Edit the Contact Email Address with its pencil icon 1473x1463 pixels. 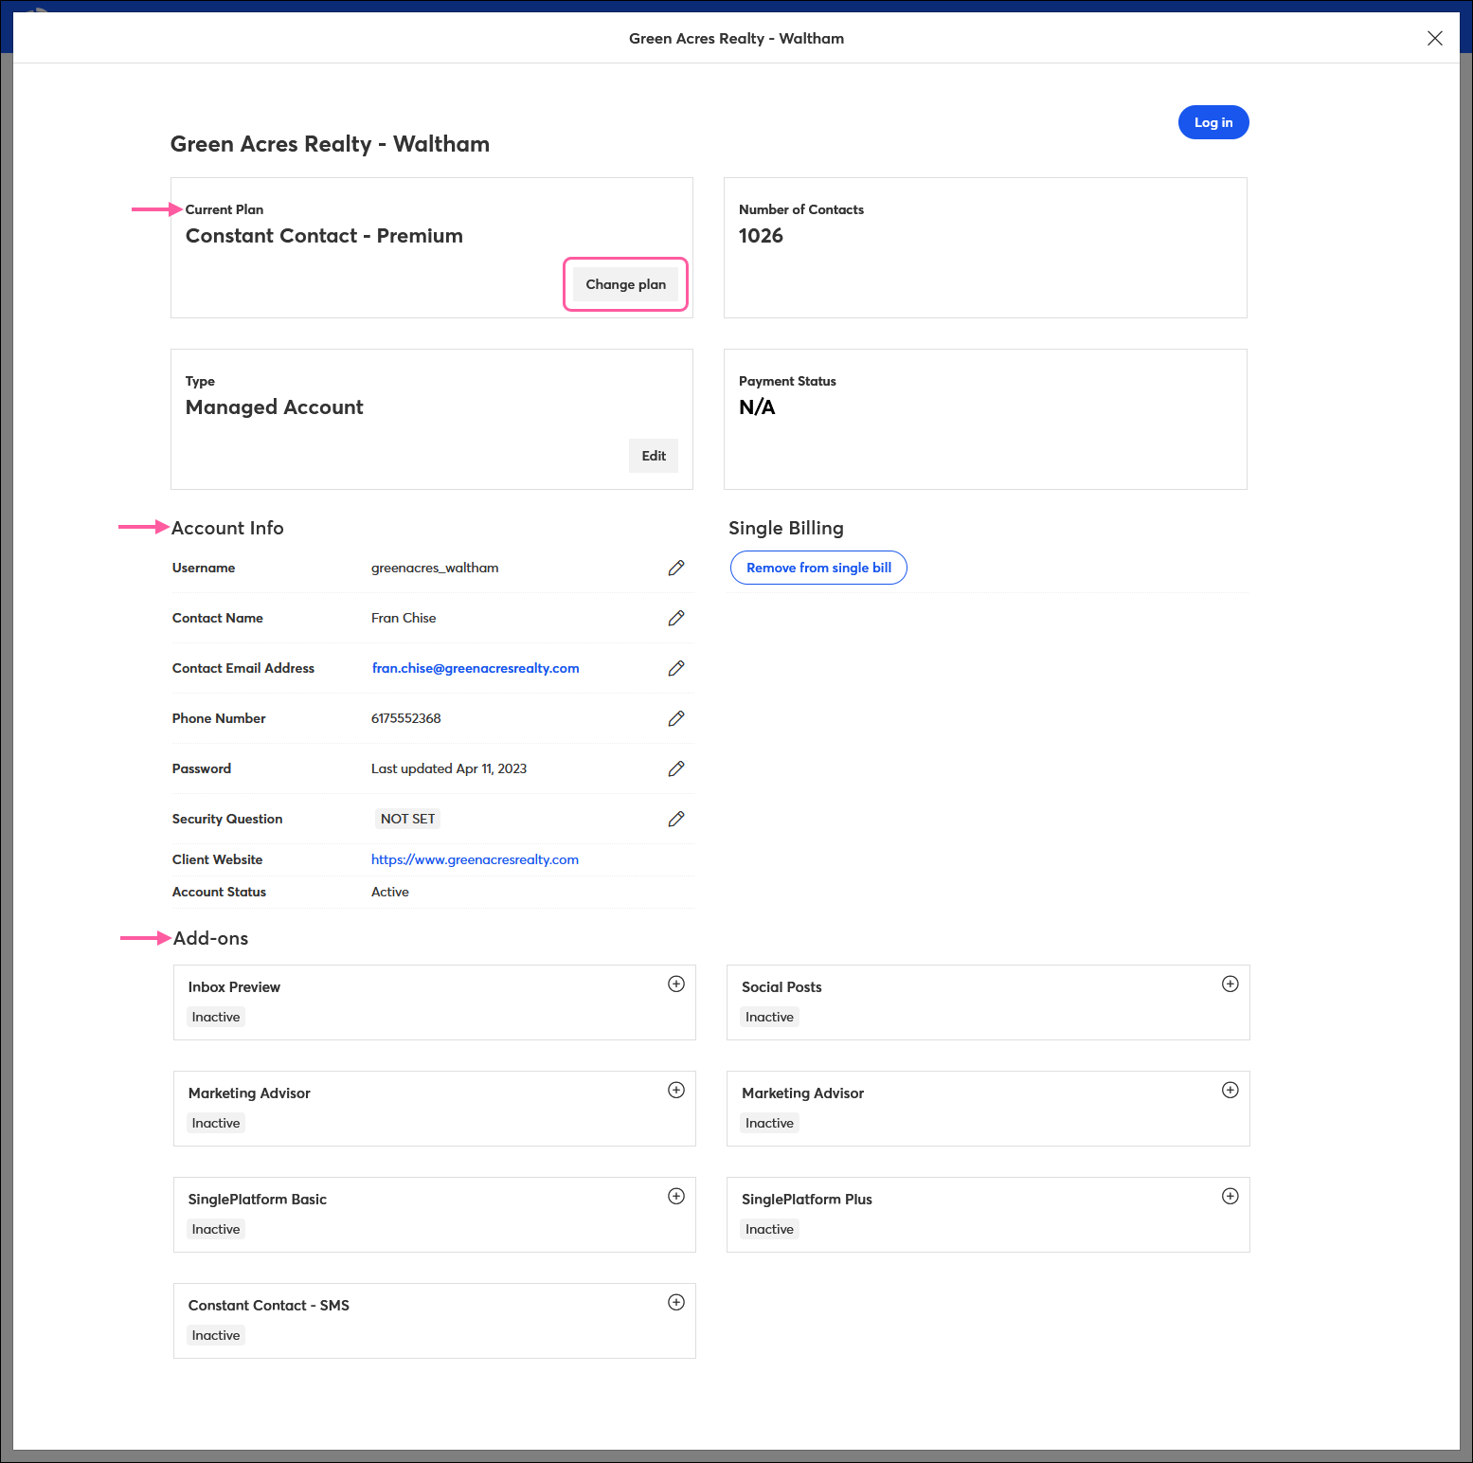[x=676, y=668]
